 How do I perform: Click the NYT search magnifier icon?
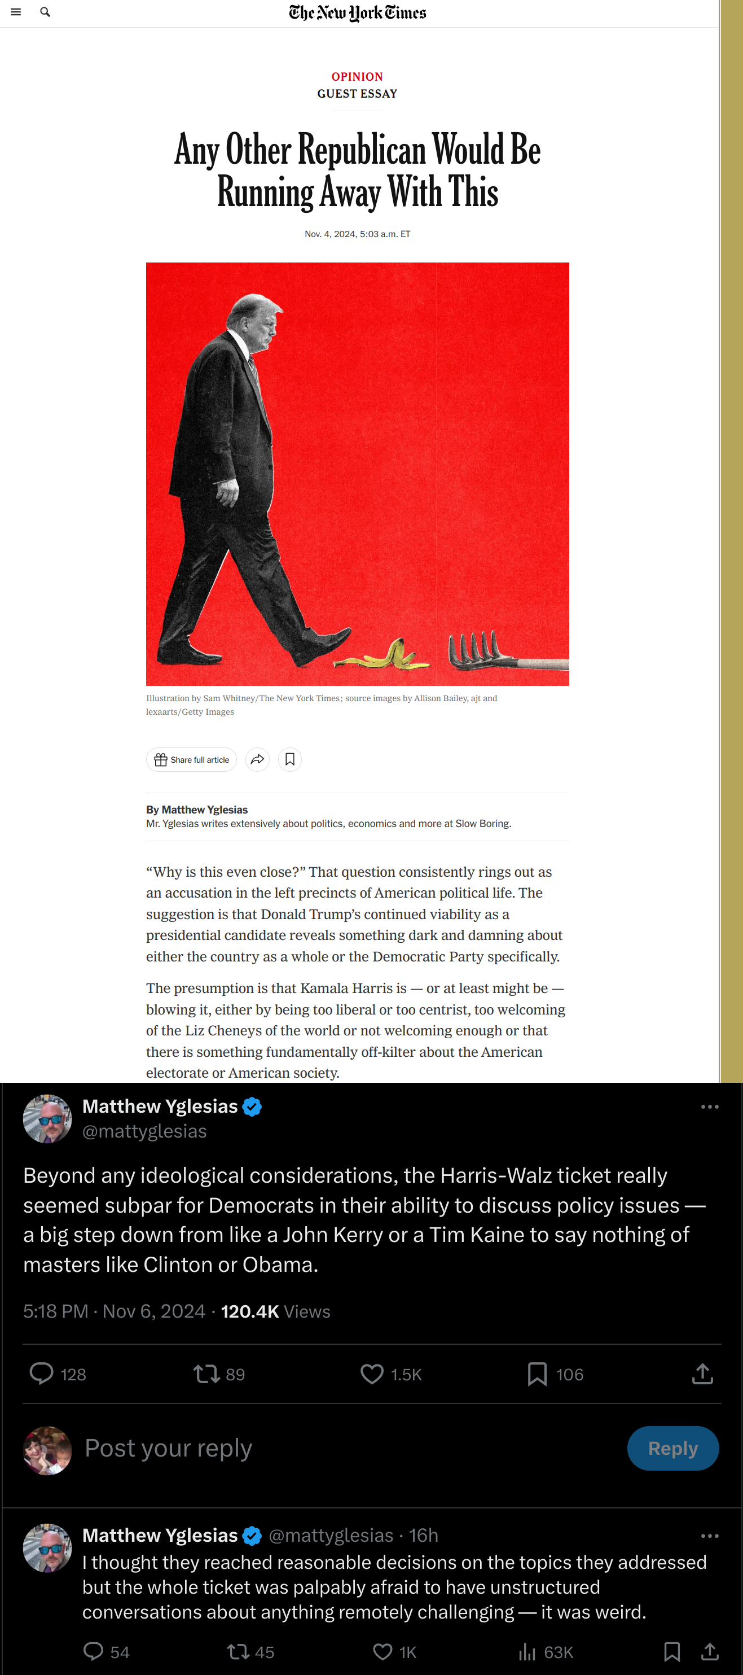[45, 12]
